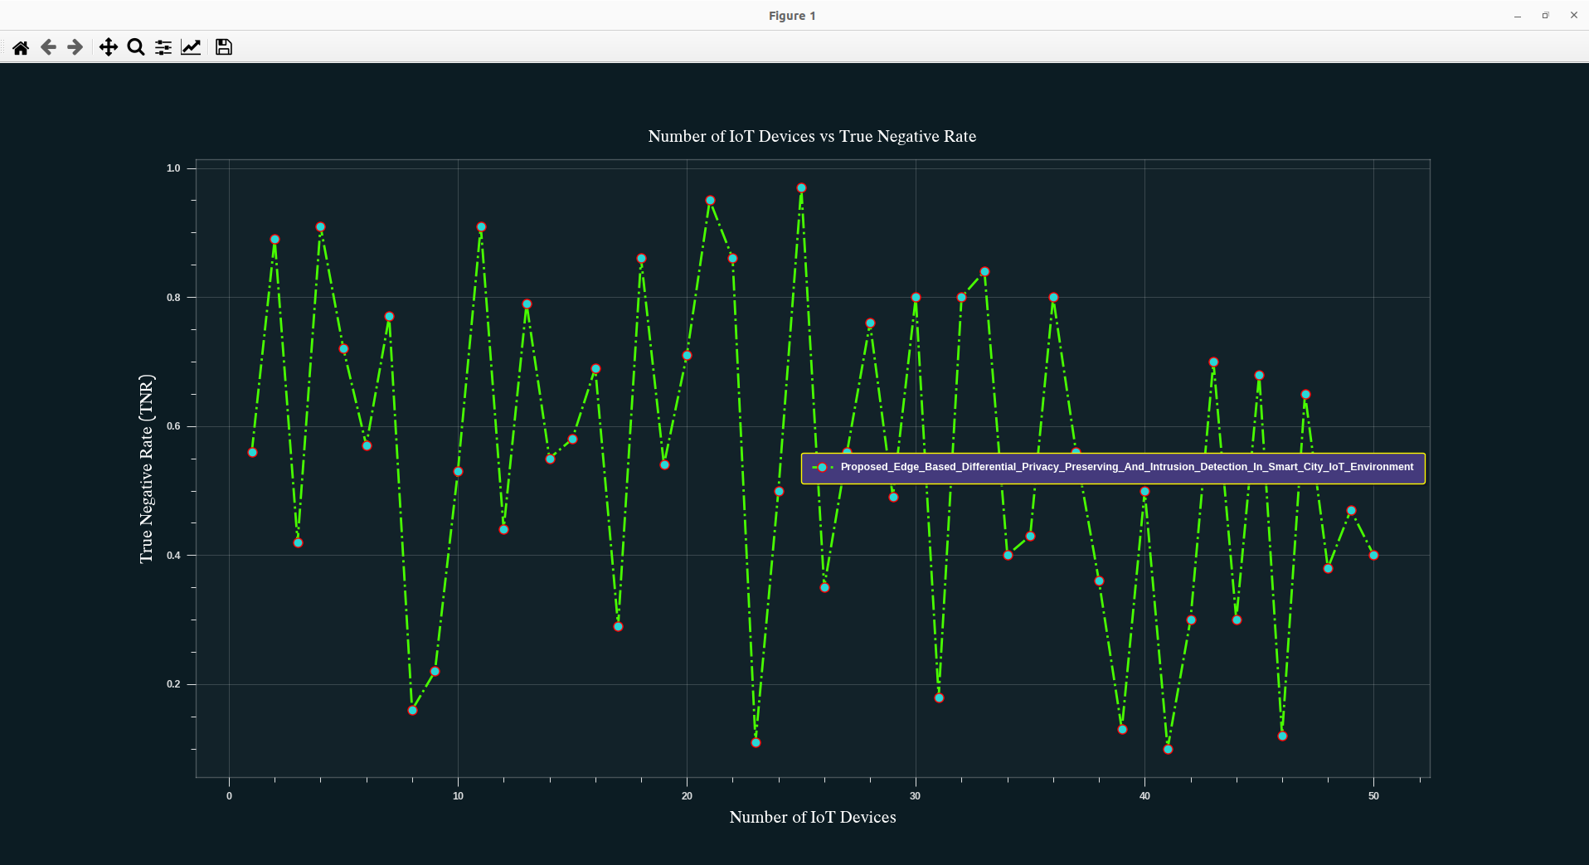Screen dimensions: 1589x865
Task: Maximize the Figure 1 window
Action: click(x=1546, y=16)
